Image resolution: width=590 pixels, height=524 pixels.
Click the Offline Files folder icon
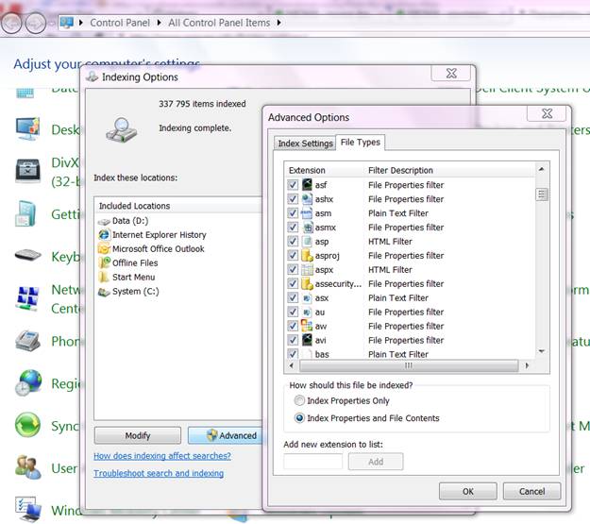pyautogui.click(x=104, y=263)
